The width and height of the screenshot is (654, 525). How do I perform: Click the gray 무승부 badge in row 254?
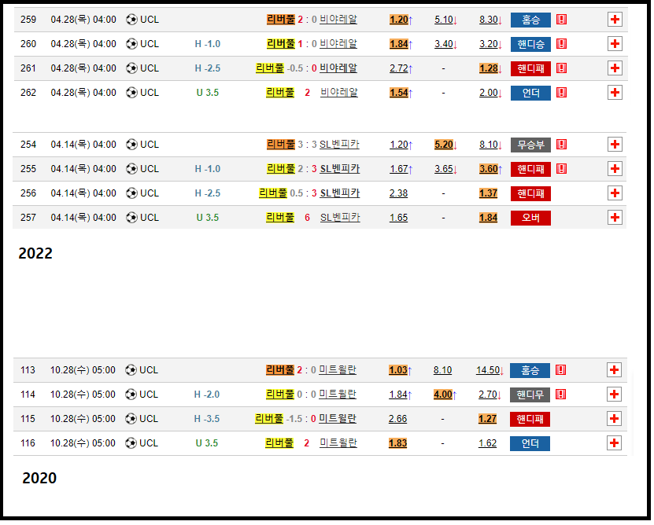click(530, 145)
